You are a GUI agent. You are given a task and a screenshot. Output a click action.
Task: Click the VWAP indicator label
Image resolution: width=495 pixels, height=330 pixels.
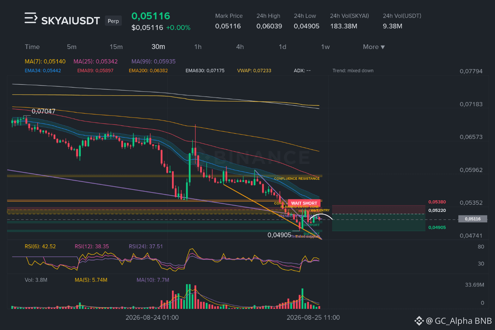tap(254, 71)
